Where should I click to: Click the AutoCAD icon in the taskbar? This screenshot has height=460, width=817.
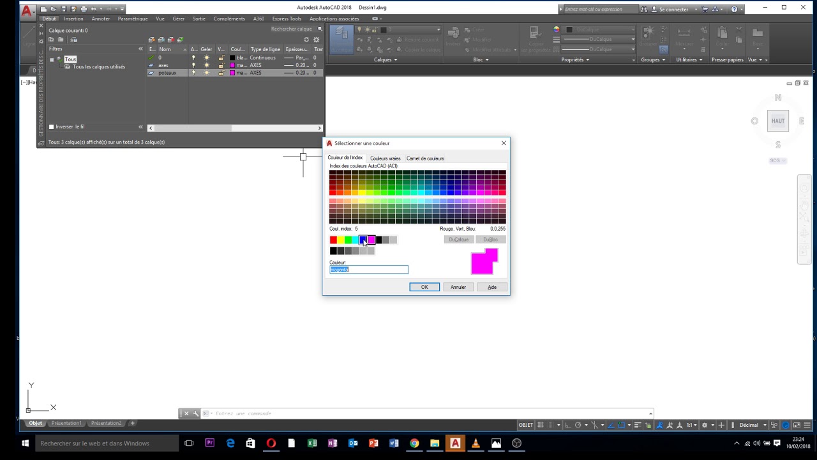455,443
